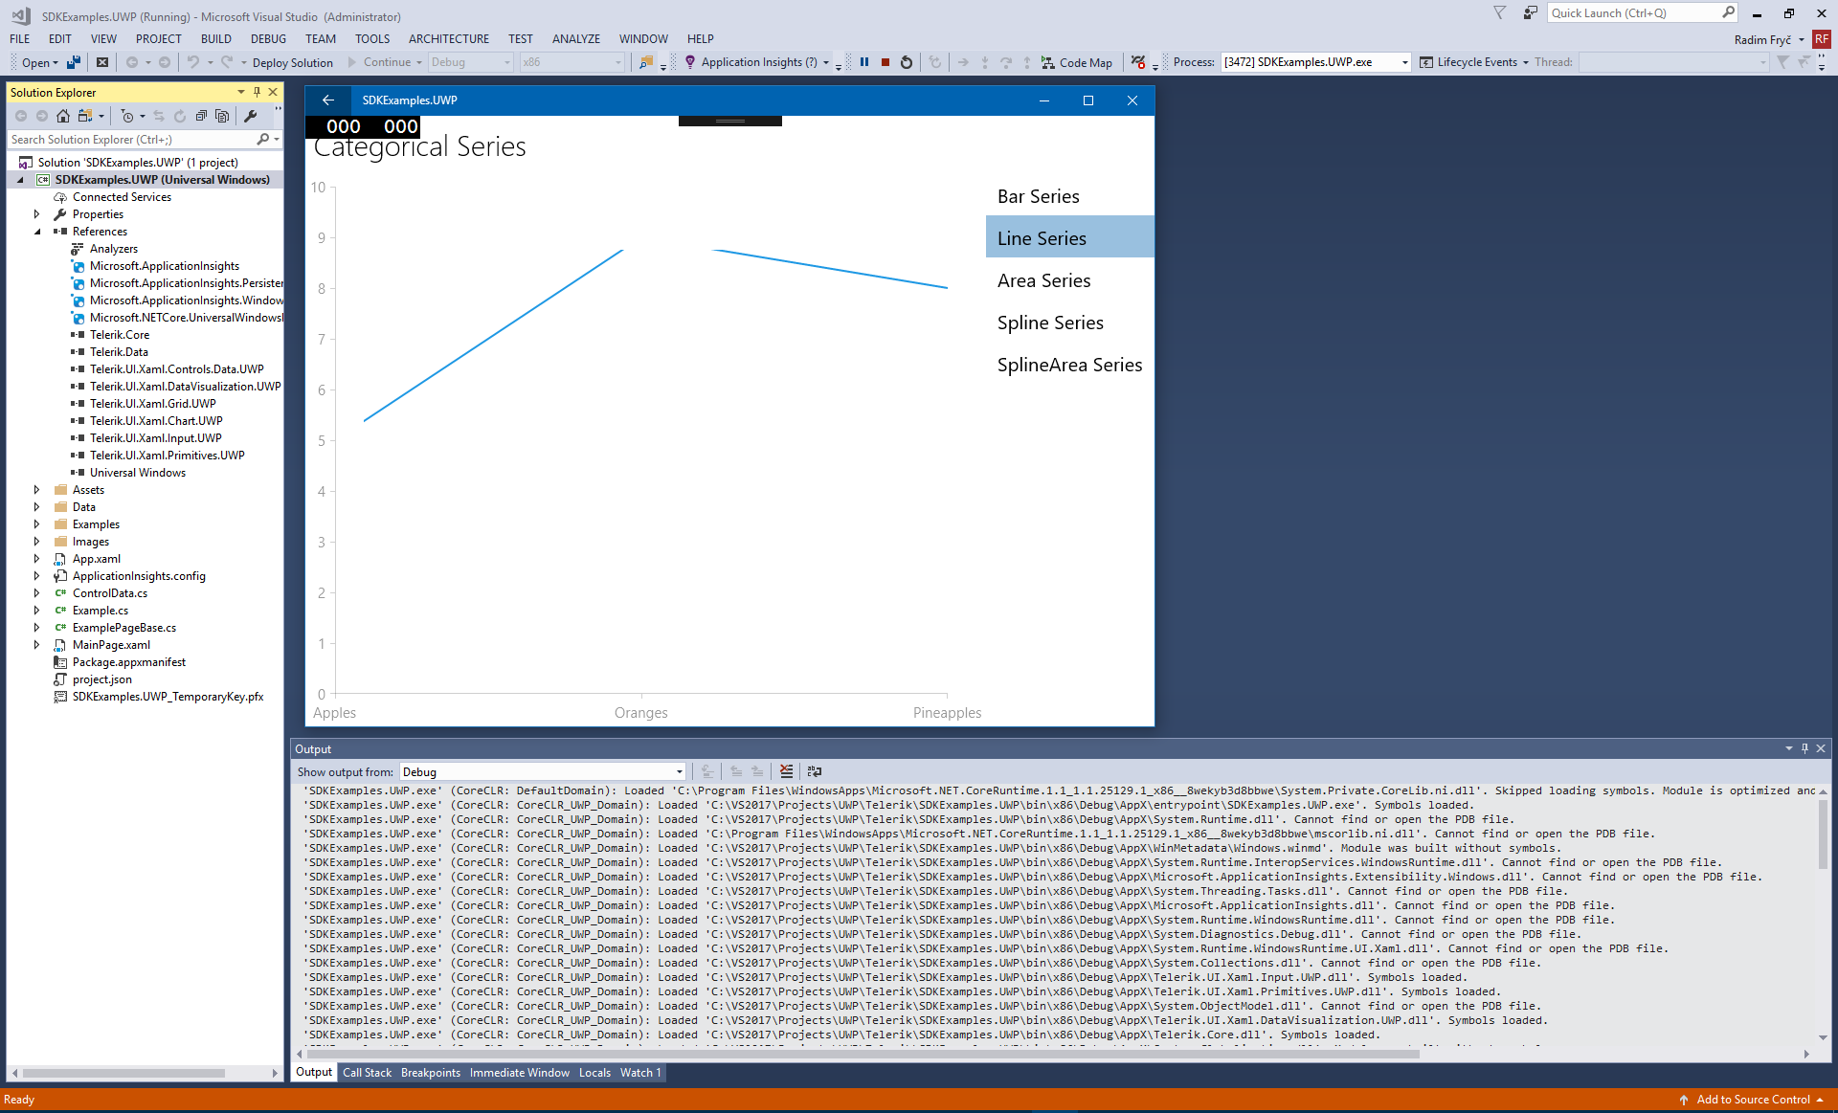
Task: Toggle word wrap in Output window
Action: pyautogui.click(x=815, y=771)
